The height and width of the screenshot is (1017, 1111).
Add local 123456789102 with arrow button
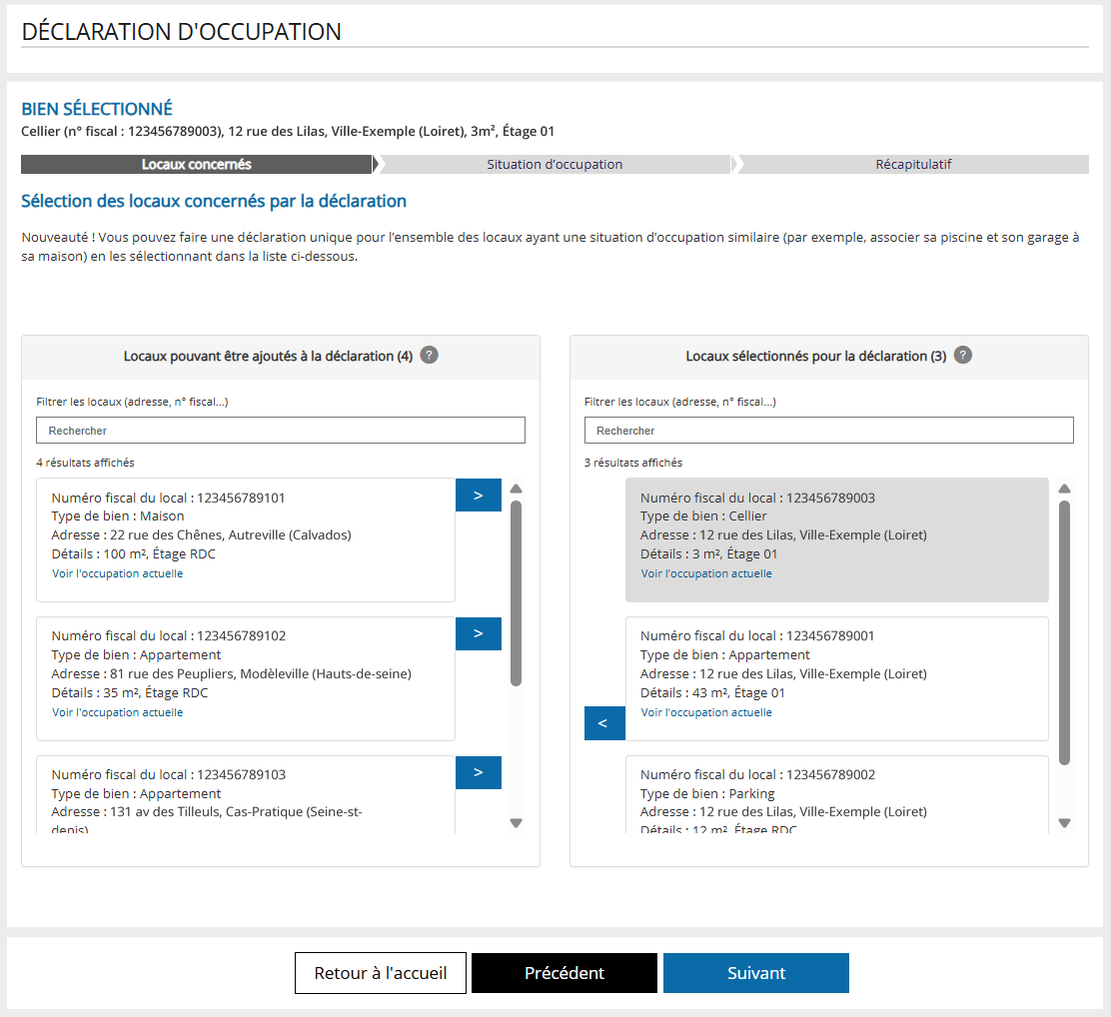point(479,633)
